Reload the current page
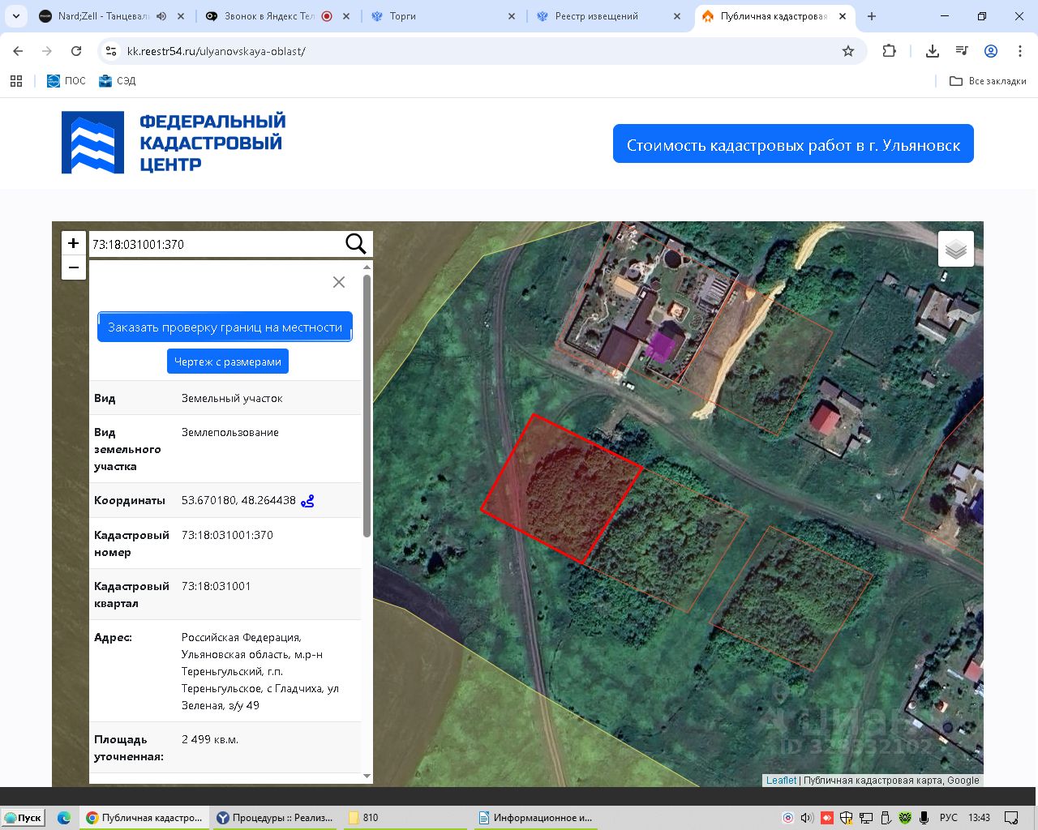 pyautogui.click(x=76, y=51)
